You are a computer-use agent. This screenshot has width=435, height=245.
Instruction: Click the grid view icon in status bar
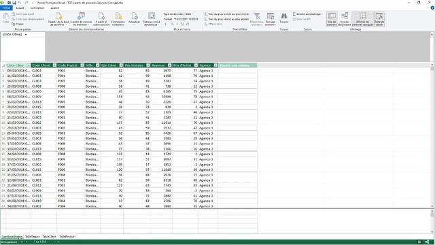tap(419, 242)
